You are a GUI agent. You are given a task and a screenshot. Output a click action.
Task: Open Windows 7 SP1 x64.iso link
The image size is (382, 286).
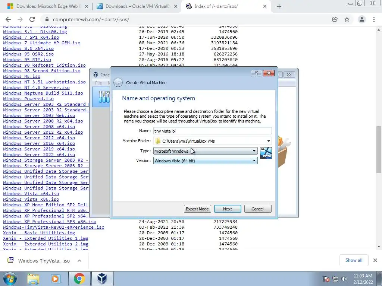(x=31, y=37)
